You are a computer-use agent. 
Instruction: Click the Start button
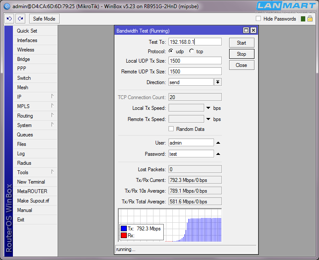tap(242, 43)
